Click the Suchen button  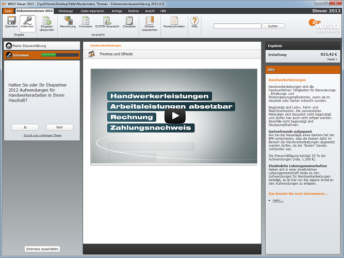(273, 26)
